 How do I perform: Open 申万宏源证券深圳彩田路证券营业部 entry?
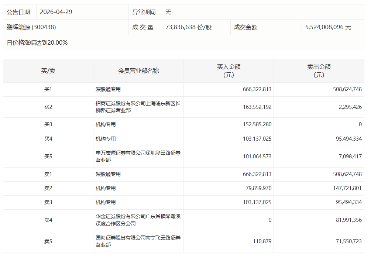click(138, 156)
